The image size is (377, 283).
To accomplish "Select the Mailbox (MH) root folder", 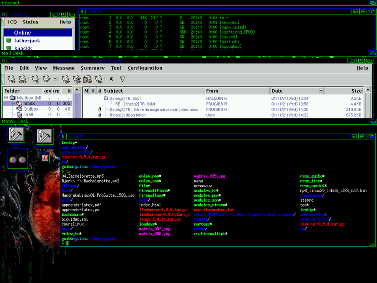I will click(38, 98).
